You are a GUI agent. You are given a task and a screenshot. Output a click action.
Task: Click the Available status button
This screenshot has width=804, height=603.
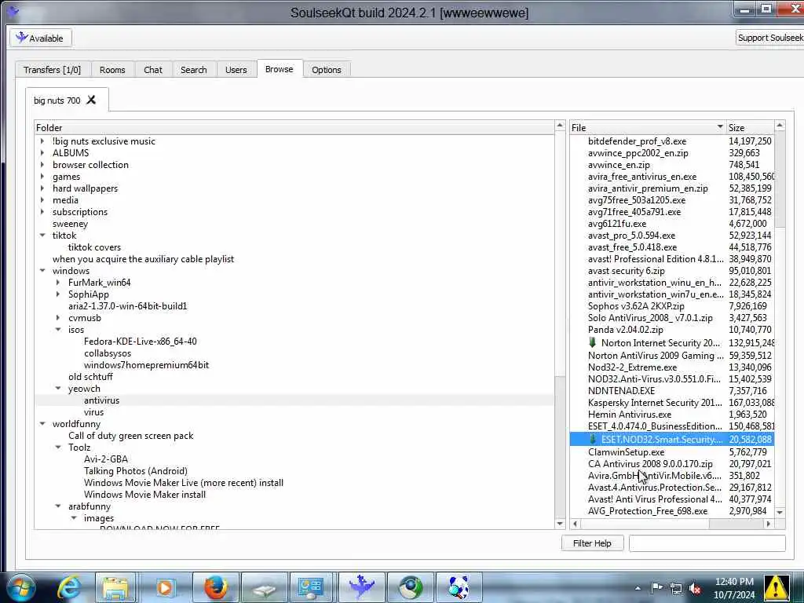41,38
